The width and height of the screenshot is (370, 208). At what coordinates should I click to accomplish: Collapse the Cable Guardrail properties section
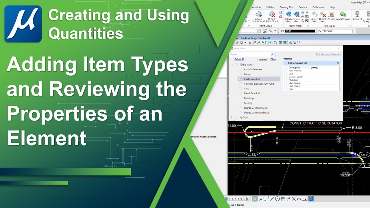pyautogui.click(x=338, y=63)
